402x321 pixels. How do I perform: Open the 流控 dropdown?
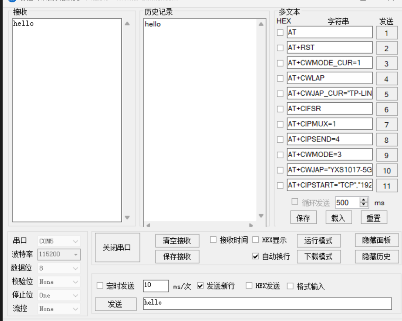[59, 309]
